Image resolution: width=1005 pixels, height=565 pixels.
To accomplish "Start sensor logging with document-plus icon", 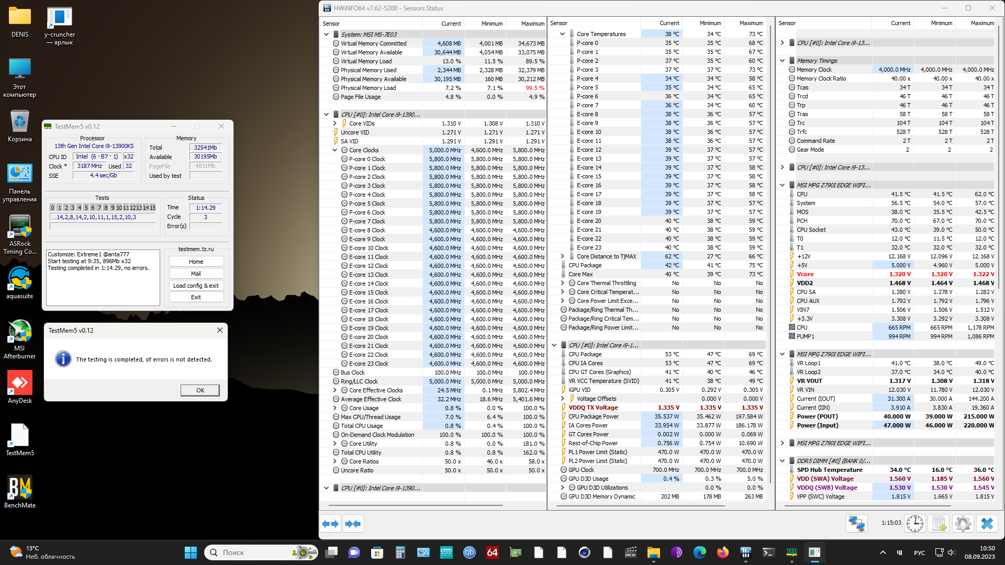I will [x=939, y=524].
